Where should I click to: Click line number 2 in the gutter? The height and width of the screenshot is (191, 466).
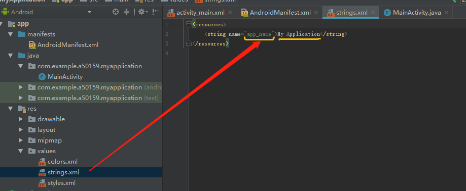[x=167, y=34]
